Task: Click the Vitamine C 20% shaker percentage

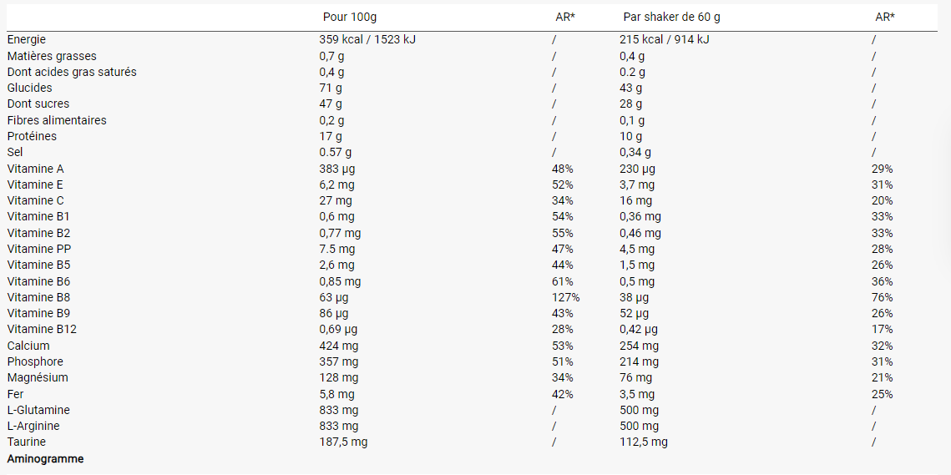Action: 882,201
